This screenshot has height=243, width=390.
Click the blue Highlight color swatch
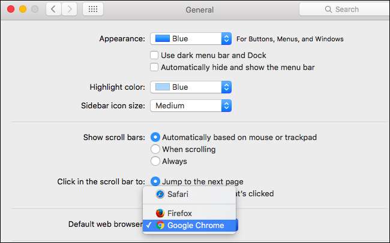pos(161,87)
